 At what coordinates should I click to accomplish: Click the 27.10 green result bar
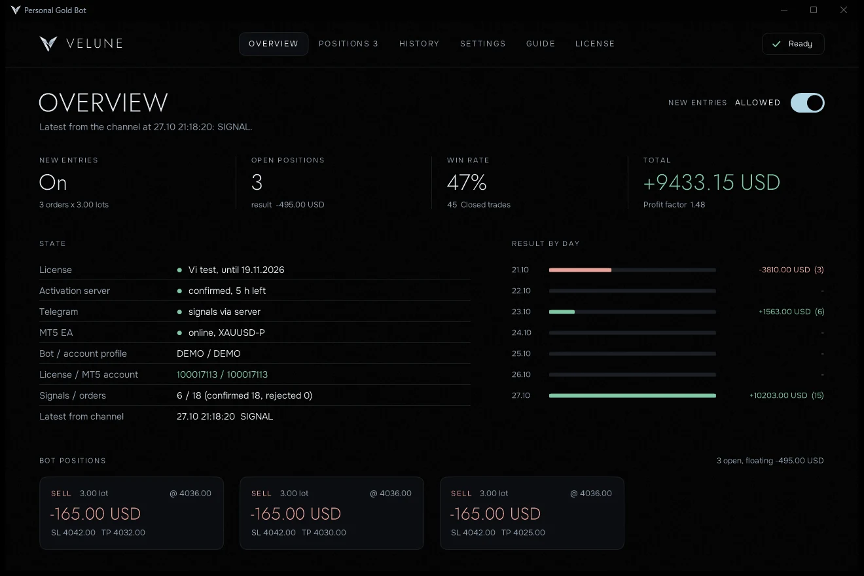pos(632,395)
